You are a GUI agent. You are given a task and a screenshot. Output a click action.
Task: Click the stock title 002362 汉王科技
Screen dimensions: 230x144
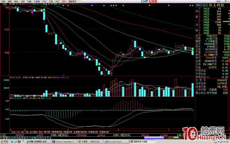pyautogui.click(x=210, y=5)
